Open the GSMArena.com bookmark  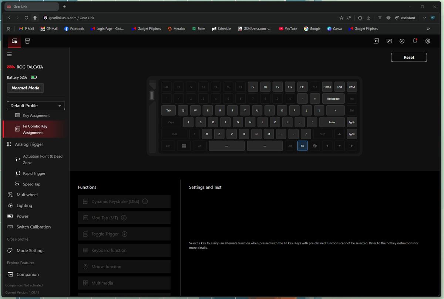(255, 28)
